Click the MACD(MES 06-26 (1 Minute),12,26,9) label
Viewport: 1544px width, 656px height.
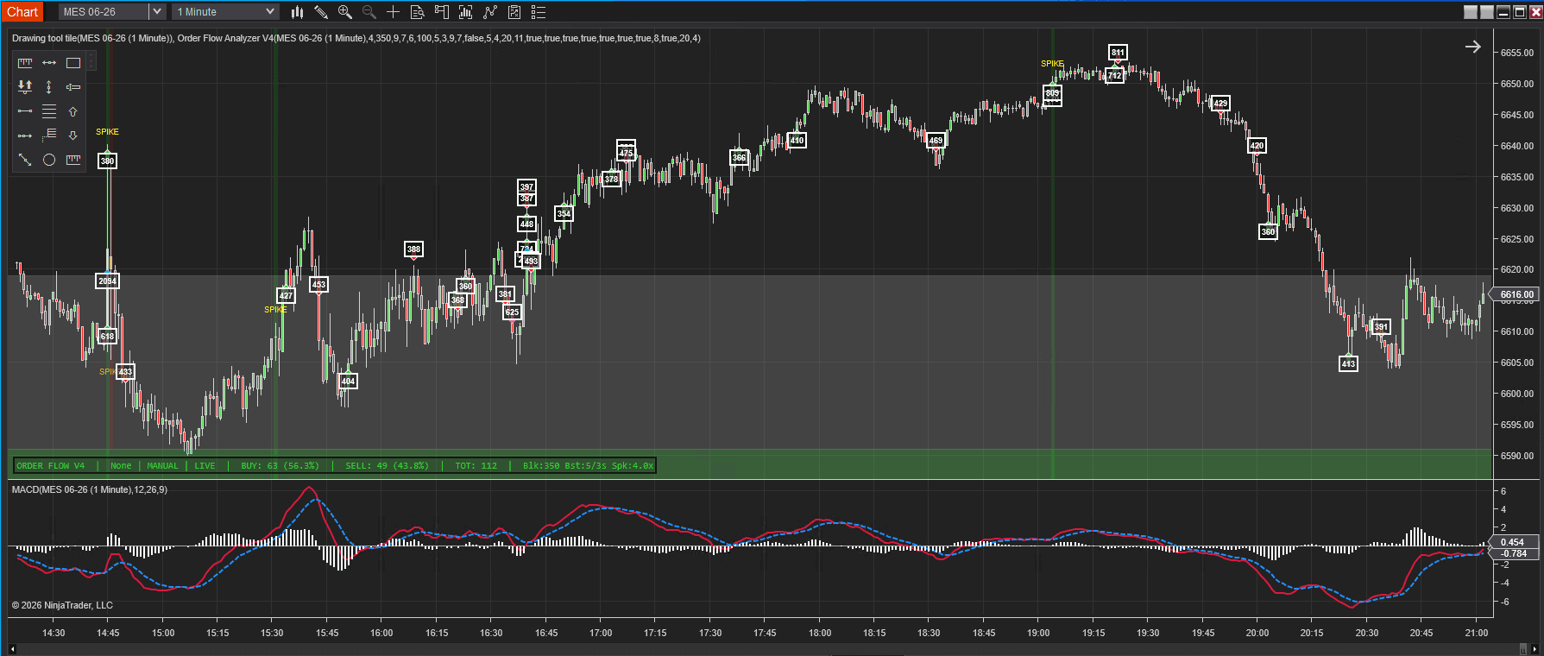(90, 489)
